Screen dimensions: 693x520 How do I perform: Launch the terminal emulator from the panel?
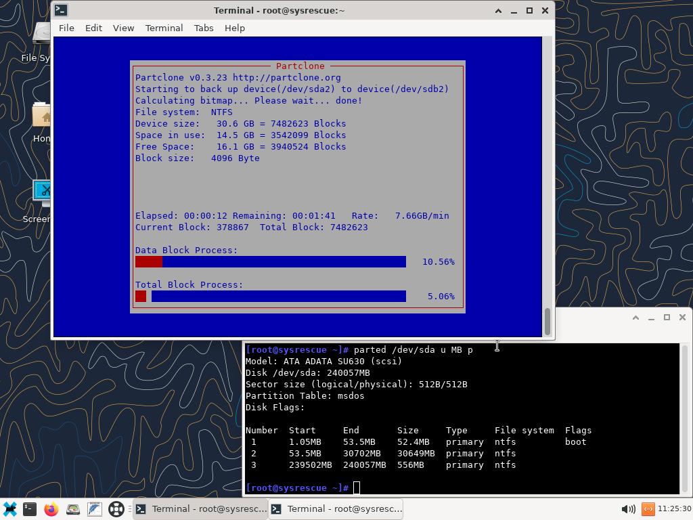(x=30, y=509)
